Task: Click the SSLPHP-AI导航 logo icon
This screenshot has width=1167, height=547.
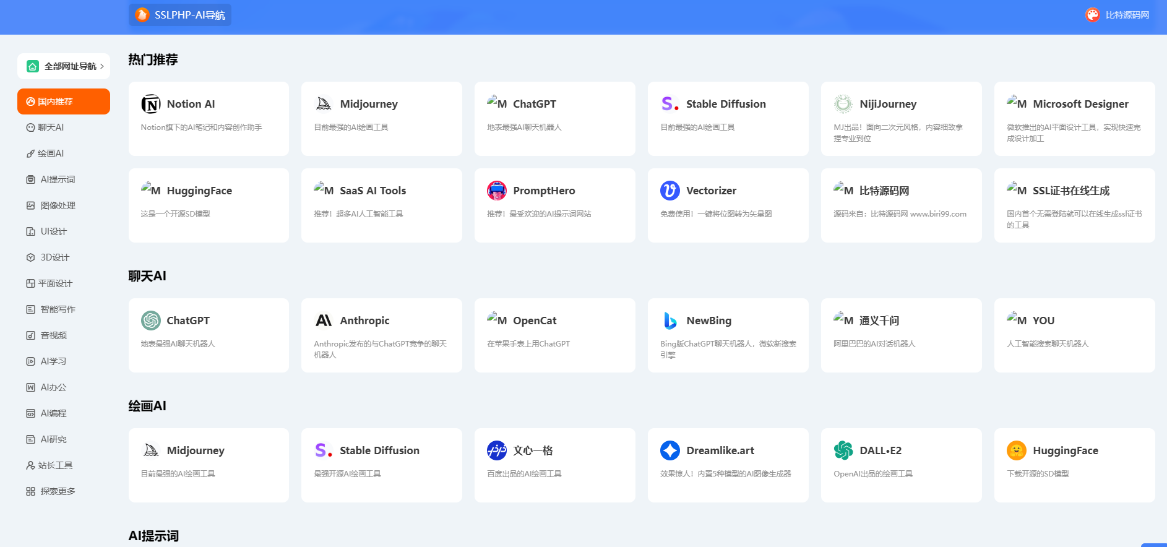Action: 142,15
